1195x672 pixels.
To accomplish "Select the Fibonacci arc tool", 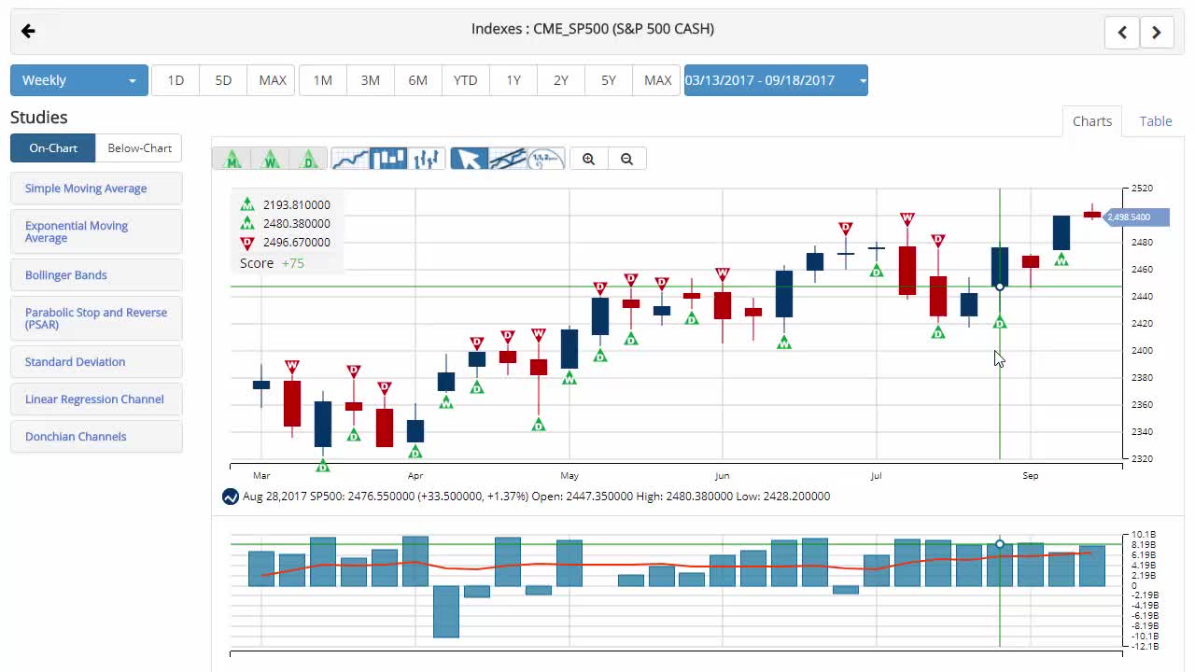I will point(546,159).
